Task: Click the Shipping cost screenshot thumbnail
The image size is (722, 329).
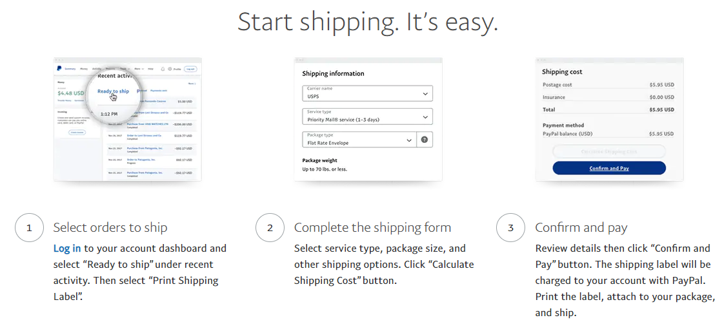Action: click(609, 119)
